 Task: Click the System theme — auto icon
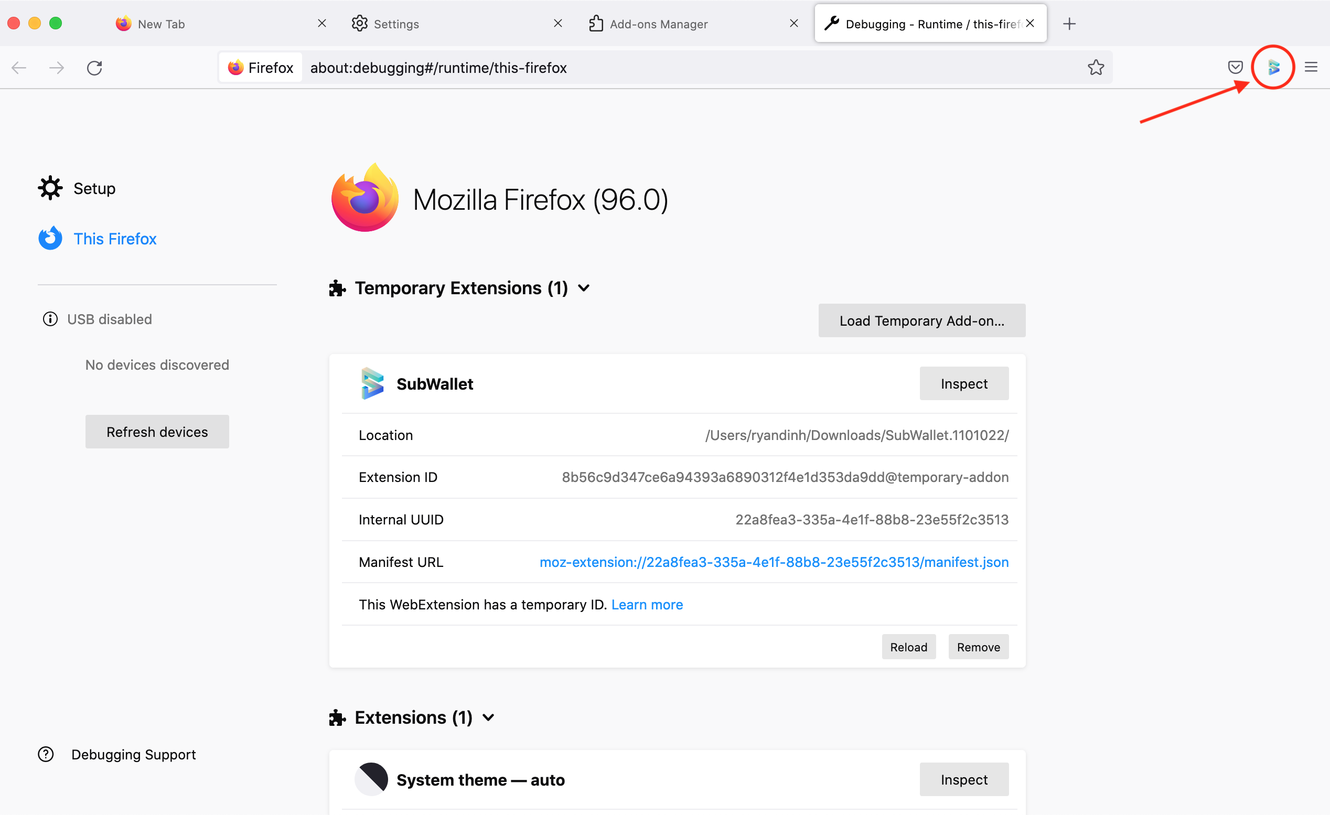click(371, 779)
